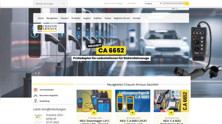Screen dimensions: 222x124
Task: Click plus button under C.A 6652 card
Action: [171, 112]
